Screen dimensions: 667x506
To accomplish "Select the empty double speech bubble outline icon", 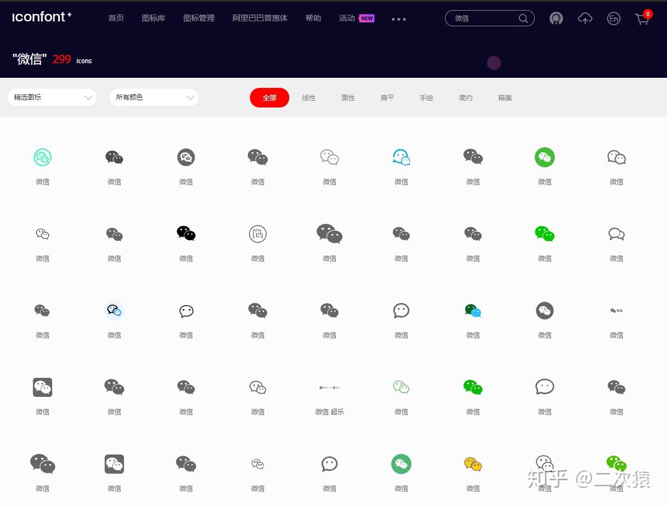I will coord(617,233).
